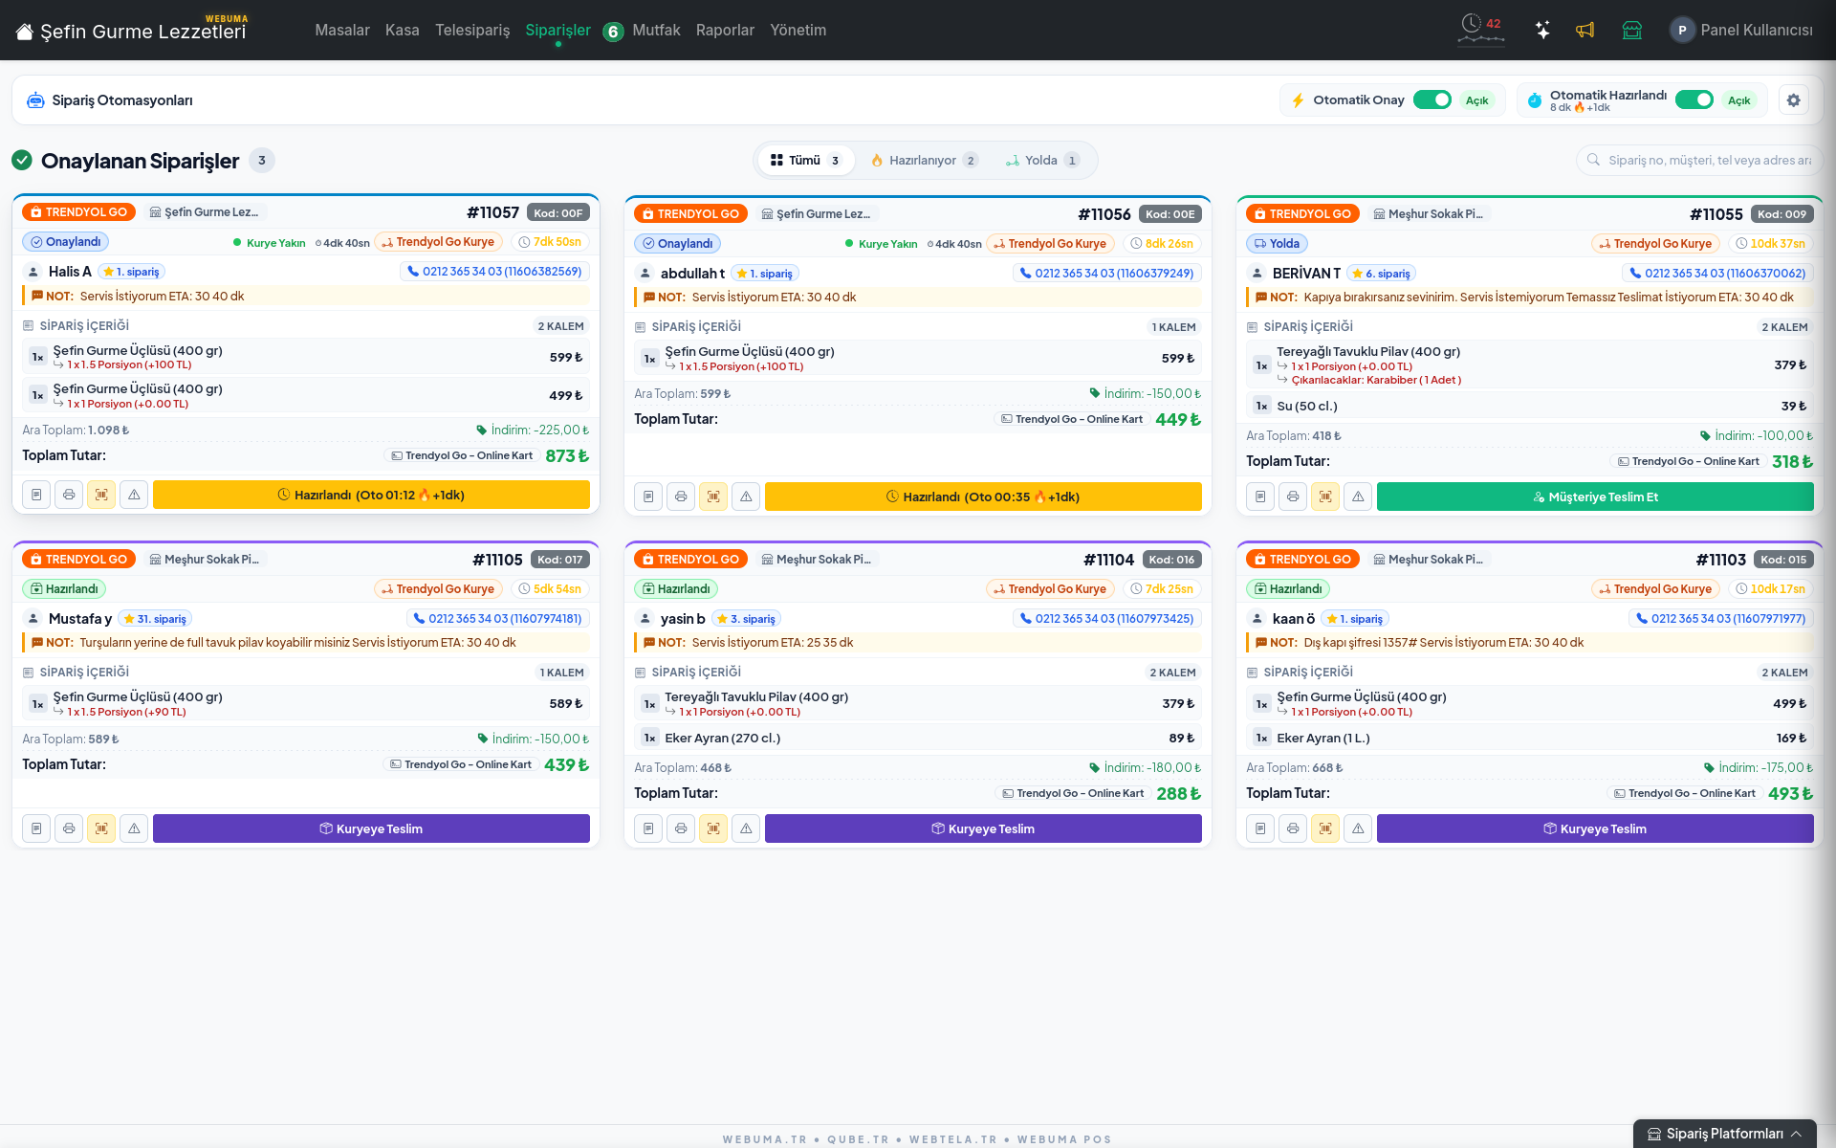Click the warning triangle icon on order #11104

[x=746, y=828]
